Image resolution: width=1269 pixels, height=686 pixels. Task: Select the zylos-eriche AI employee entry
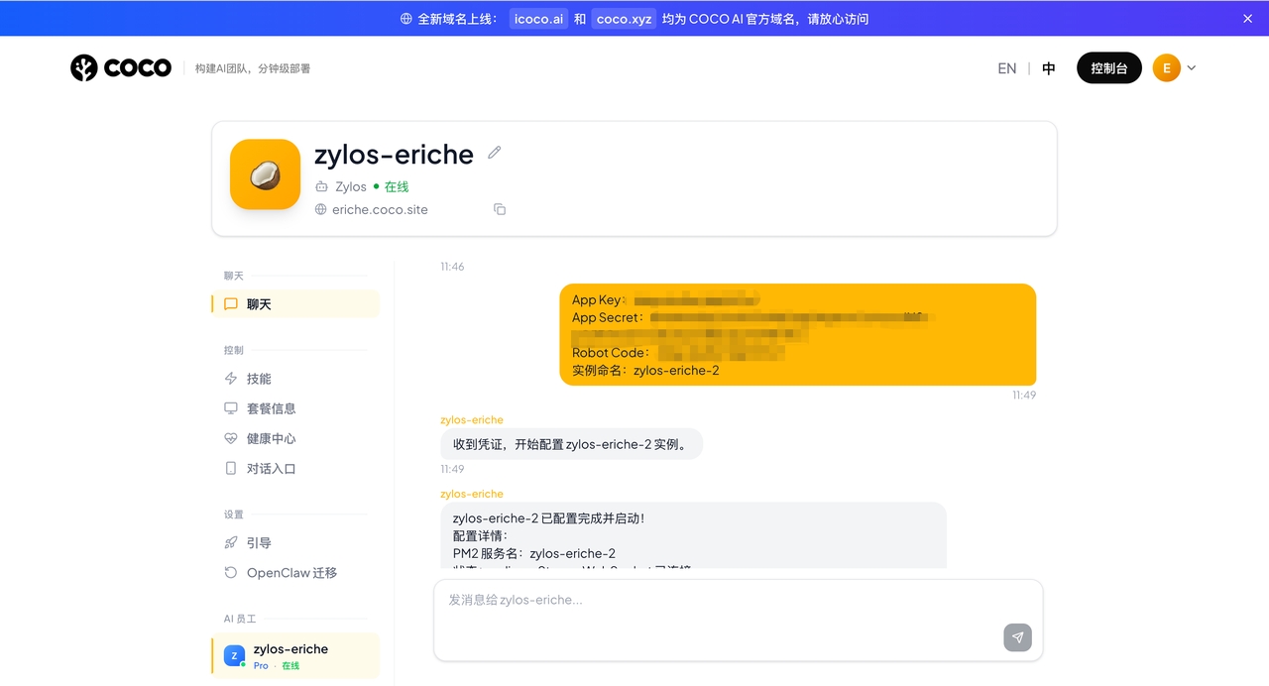click(x=295, y=656)
